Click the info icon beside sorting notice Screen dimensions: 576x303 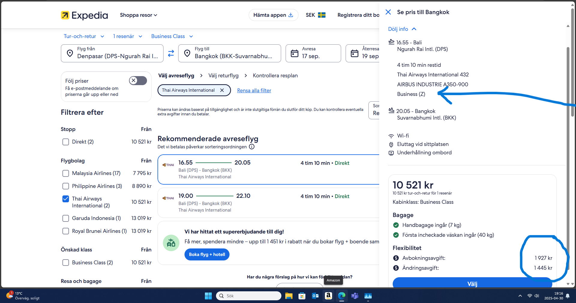(252, 147)
